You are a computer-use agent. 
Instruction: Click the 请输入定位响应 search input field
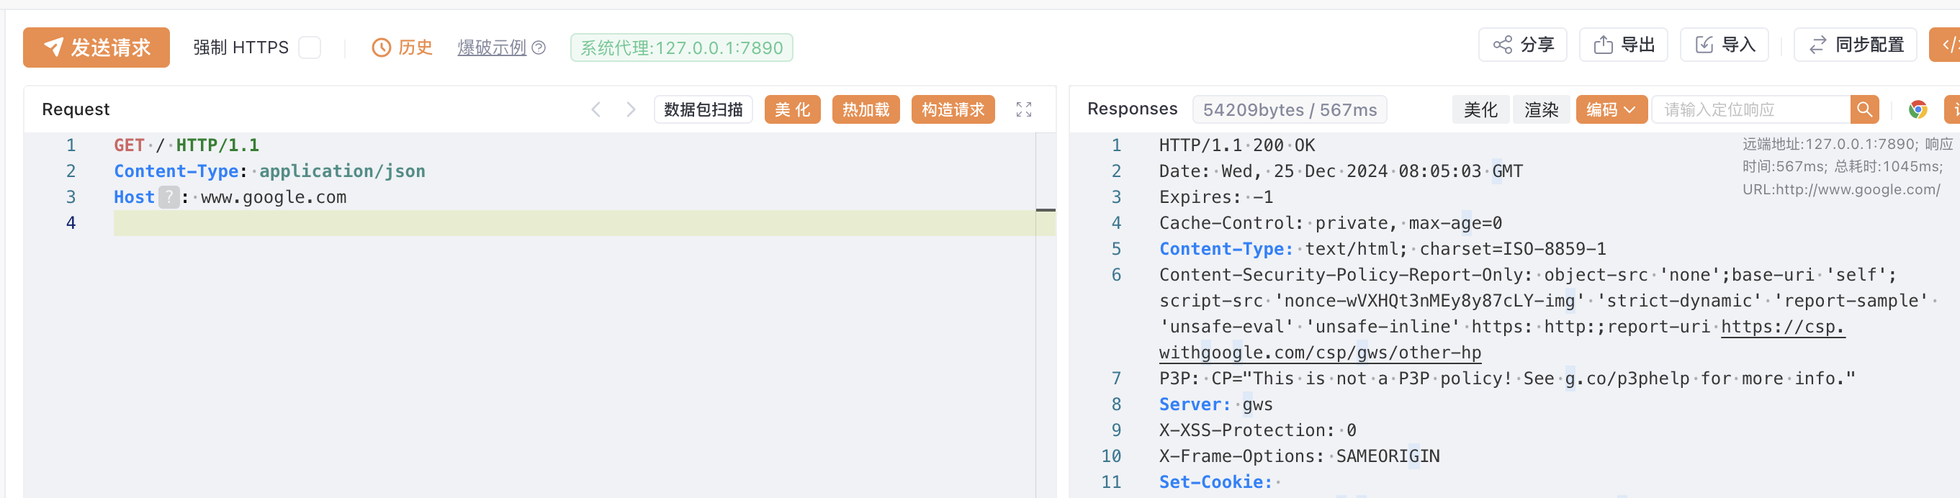coord(1750,109)
